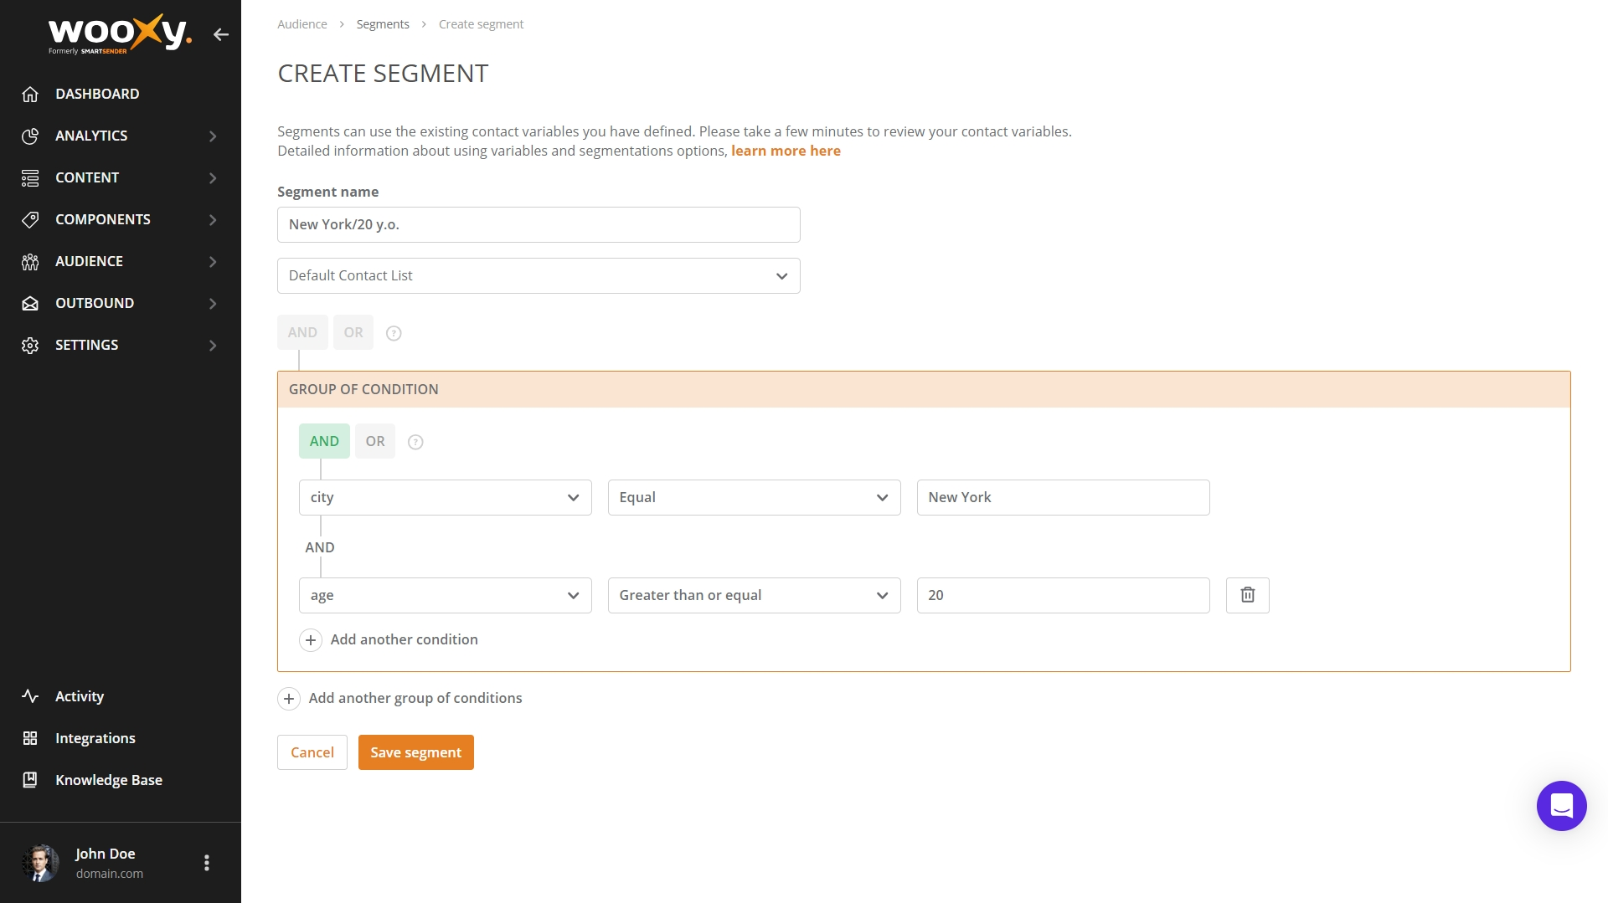Select the Analytics sidebar icon
Screen dimensions: 1608x903
click(x=31, y=136)
